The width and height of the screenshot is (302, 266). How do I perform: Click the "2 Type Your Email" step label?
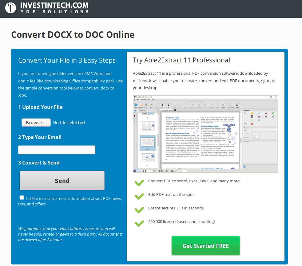pyautogui.click(x=40, y=137)
